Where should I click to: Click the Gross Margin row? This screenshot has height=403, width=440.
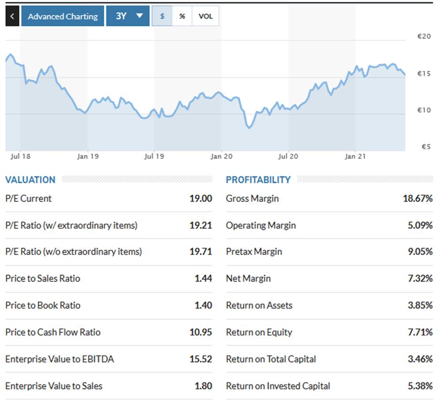329,199
